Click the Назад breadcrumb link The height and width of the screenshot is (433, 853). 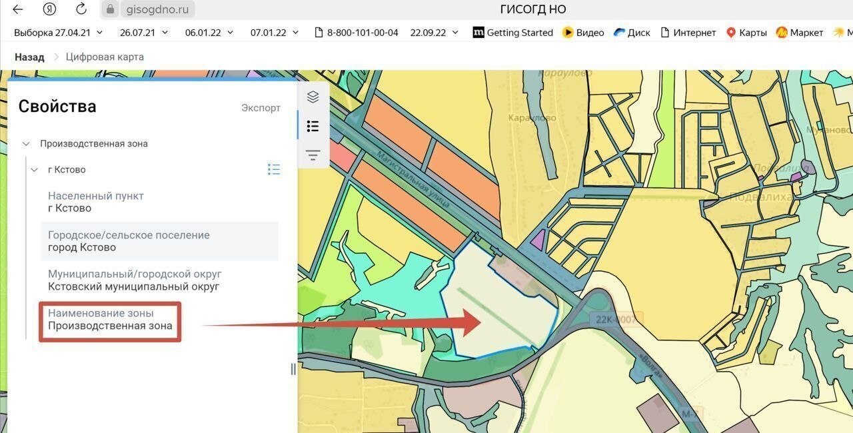point(29,57)
